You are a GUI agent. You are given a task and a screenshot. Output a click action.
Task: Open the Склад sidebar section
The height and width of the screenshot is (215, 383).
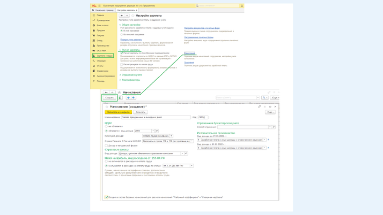coord(99,41)
